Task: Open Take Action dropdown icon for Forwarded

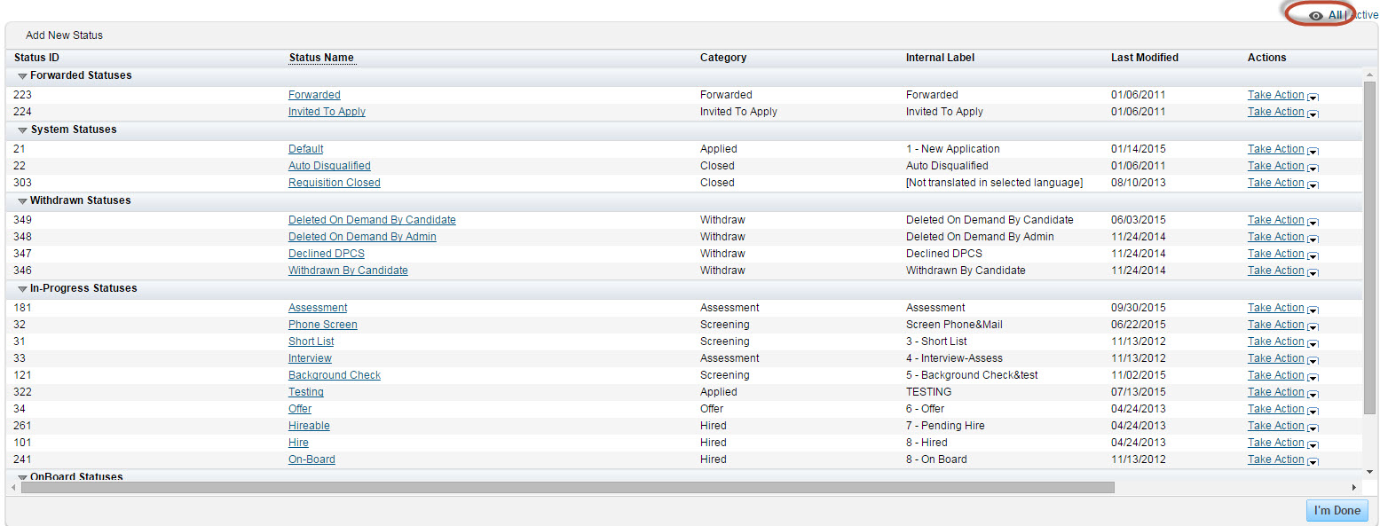Action: [x=1313, y=97]
